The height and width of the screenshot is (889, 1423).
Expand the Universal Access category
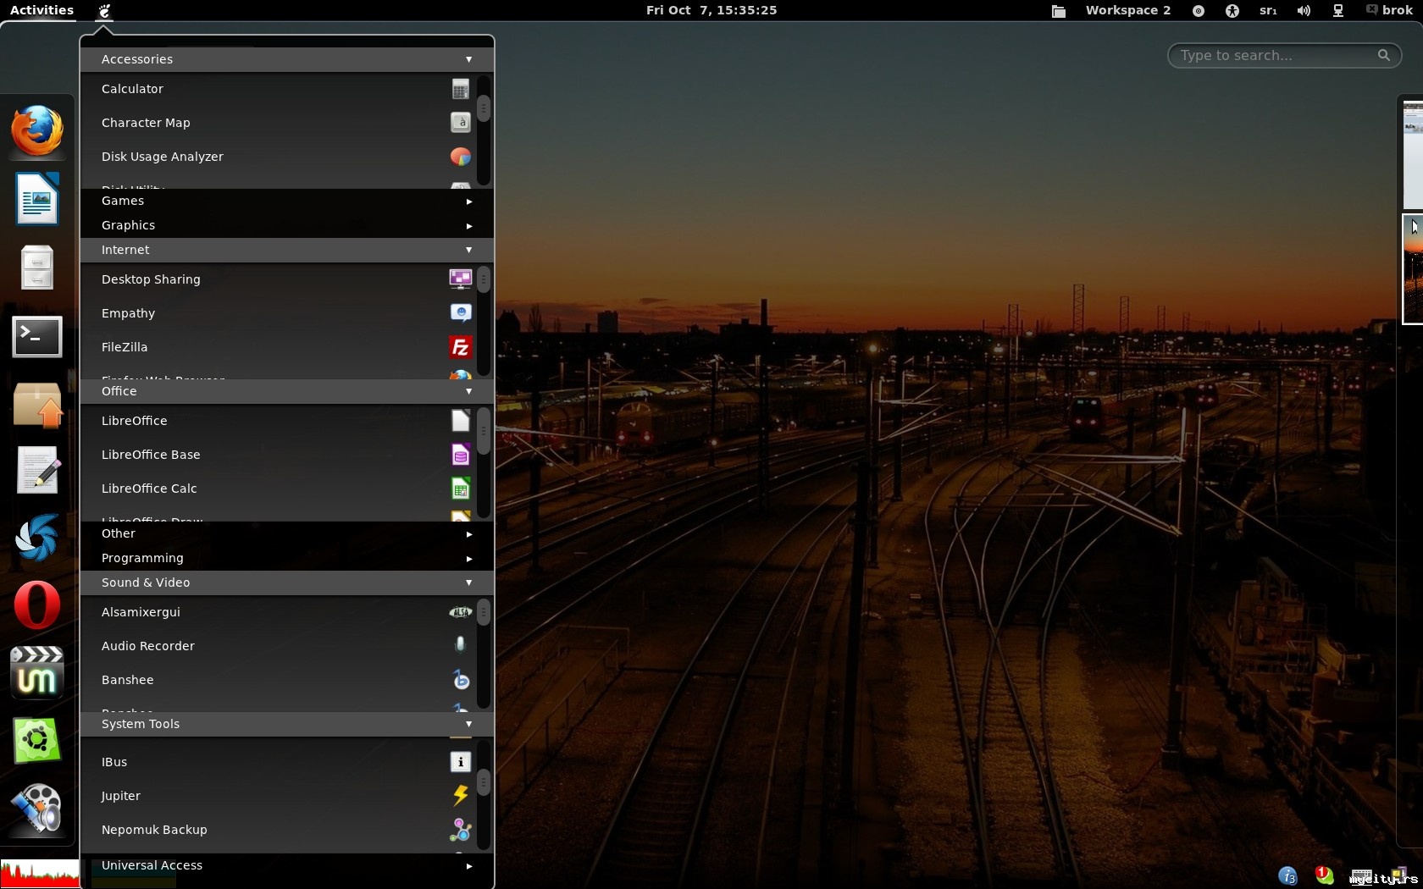pos(286,865)
